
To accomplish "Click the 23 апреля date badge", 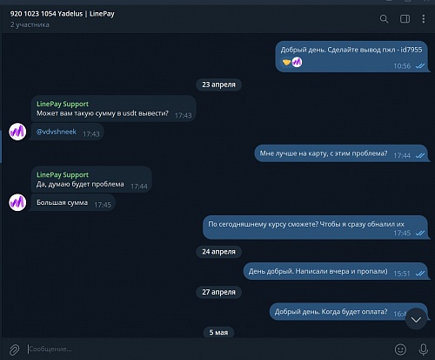I will (218, 85).
